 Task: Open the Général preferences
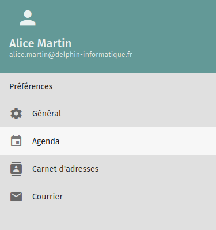(x=108, y=114)
